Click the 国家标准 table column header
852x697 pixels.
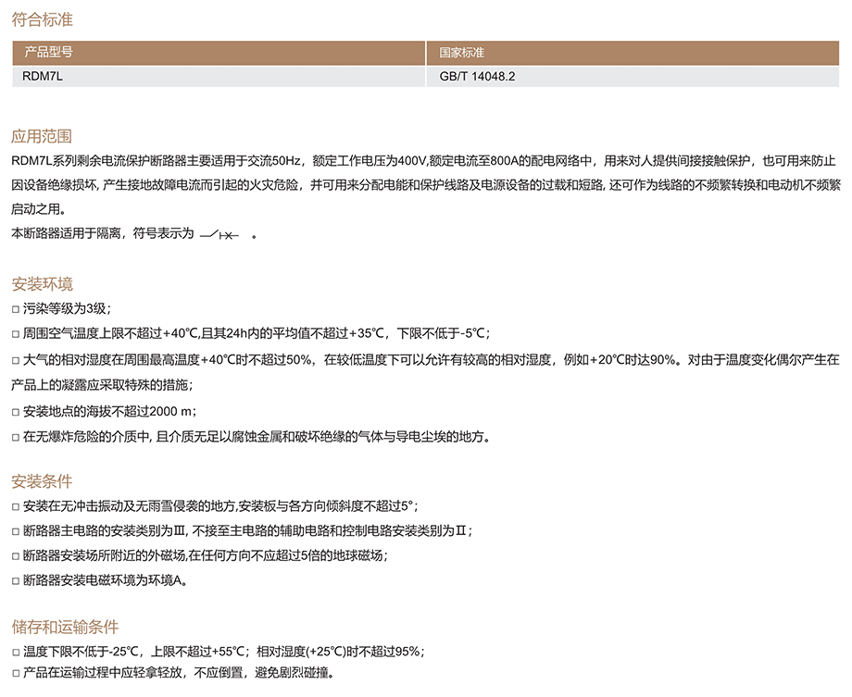point(461,53)
